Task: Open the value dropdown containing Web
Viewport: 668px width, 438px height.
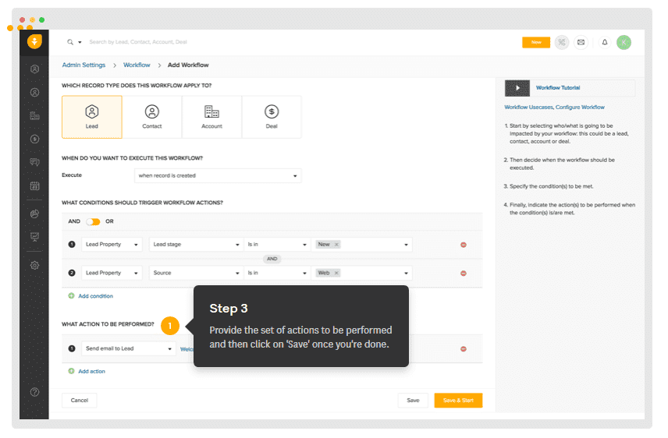Action: click(x=361, y=274)
